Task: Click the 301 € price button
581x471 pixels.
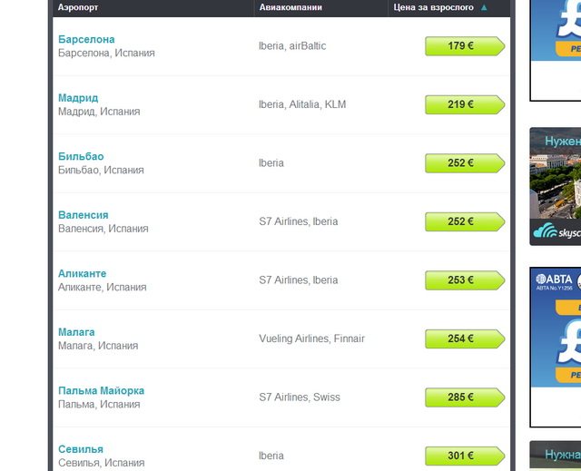Action: (465, 456)
